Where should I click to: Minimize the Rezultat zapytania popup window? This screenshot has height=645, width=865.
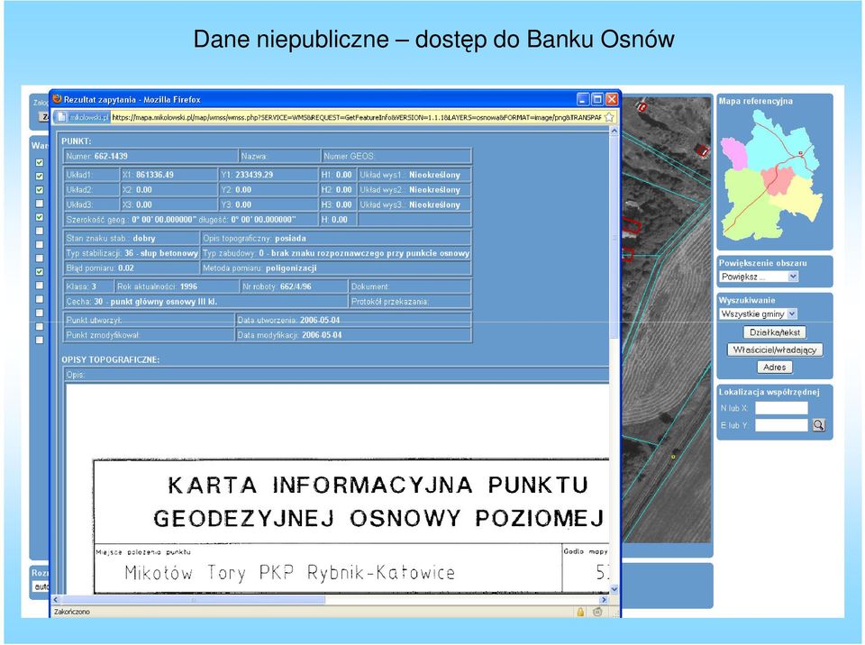coord(584,99)
